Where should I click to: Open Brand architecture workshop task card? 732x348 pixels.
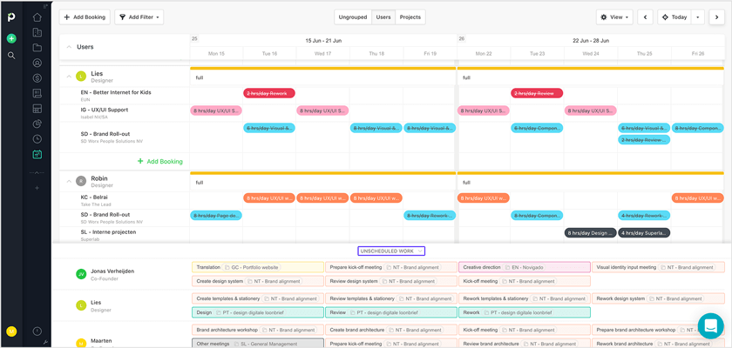click(258, 330)
